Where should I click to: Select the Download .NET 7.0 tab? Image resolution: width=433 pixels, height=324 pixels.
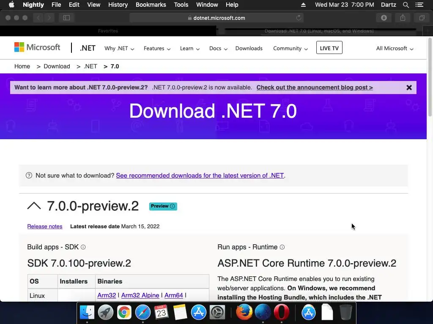(x=319, y=31)
